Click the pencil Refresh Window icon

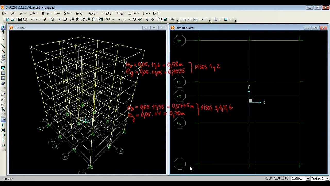pyautogui.click(x=45, y=20)
